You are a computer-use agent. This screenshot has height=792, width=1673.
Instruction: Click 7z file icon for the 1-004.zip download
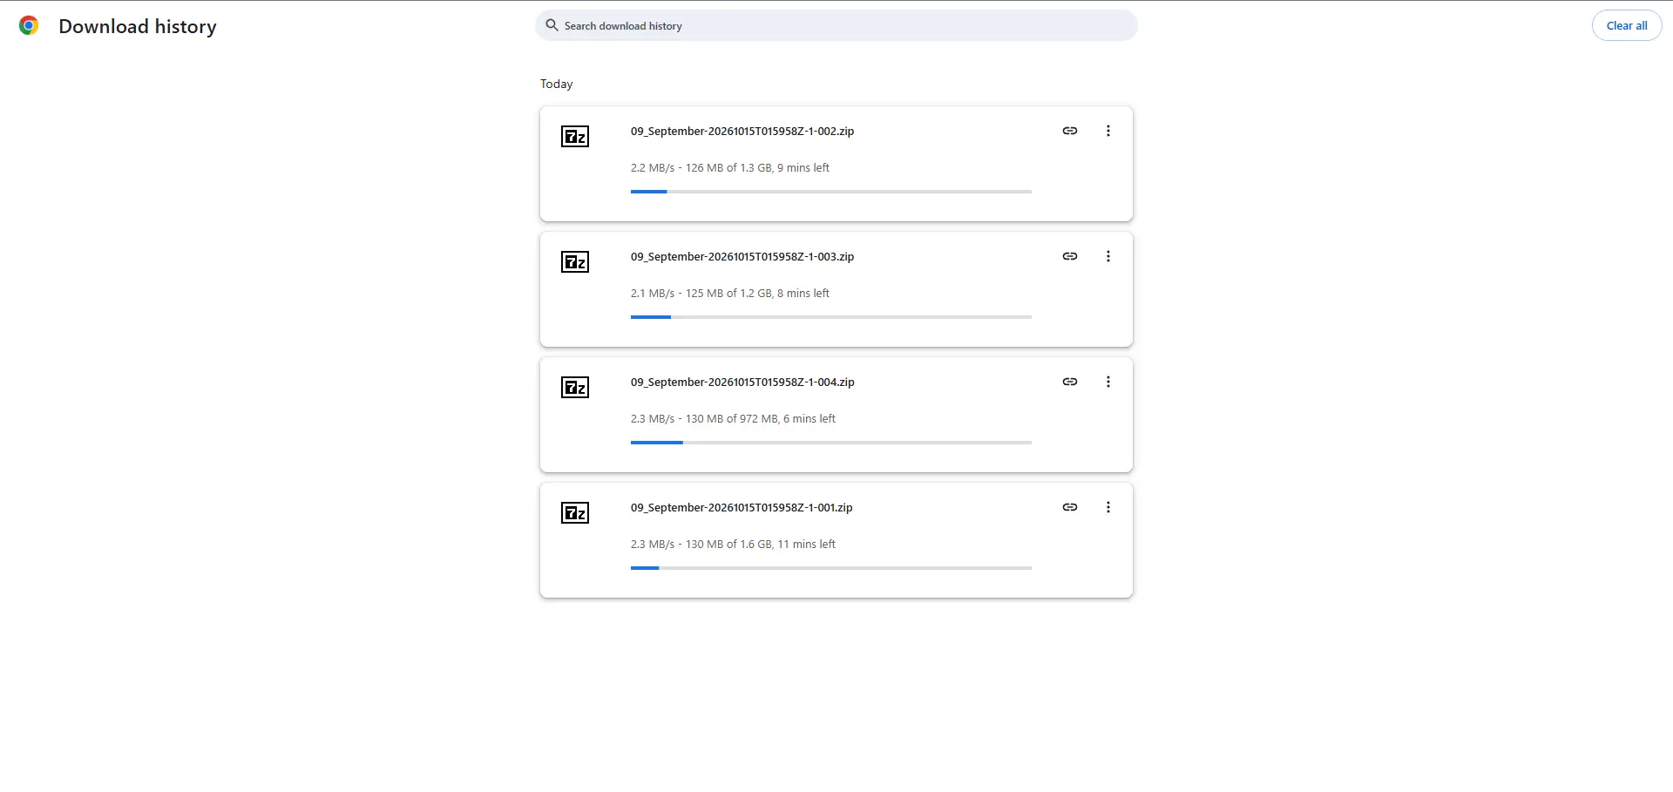click(575, 387)
